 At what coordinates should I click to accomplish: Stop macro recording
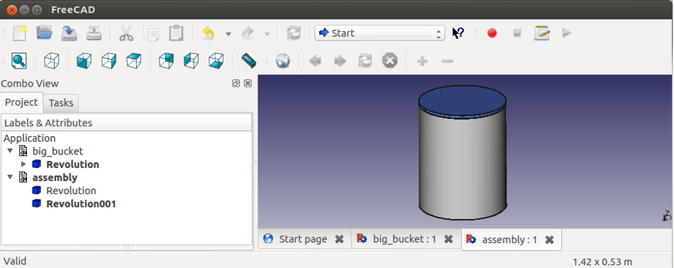pos(517,33)
